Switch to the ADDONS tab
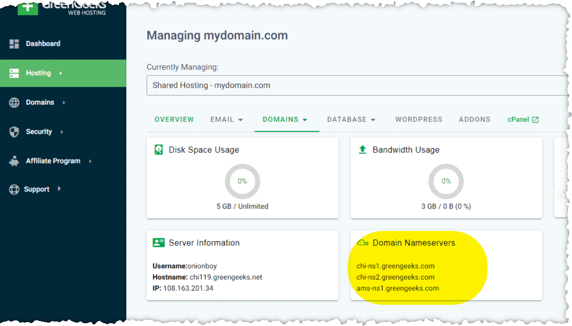572x326 pixels. (x=475, y=120)
